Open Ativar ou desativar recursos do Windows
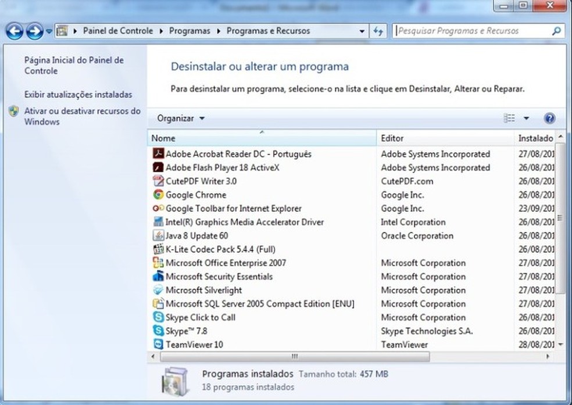The width and height of the screenshot is (572, 405). (x=83, y=116)
